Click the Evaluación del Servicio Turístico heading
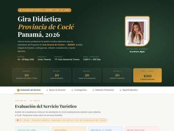The width and height of the screenshot is (174, 131). [46, 106]
